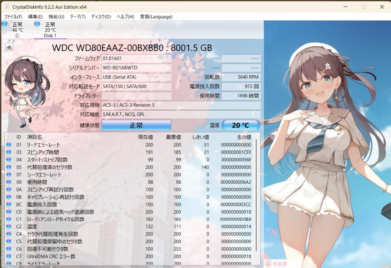Click the 最悪値 column header

pos(173,137)
